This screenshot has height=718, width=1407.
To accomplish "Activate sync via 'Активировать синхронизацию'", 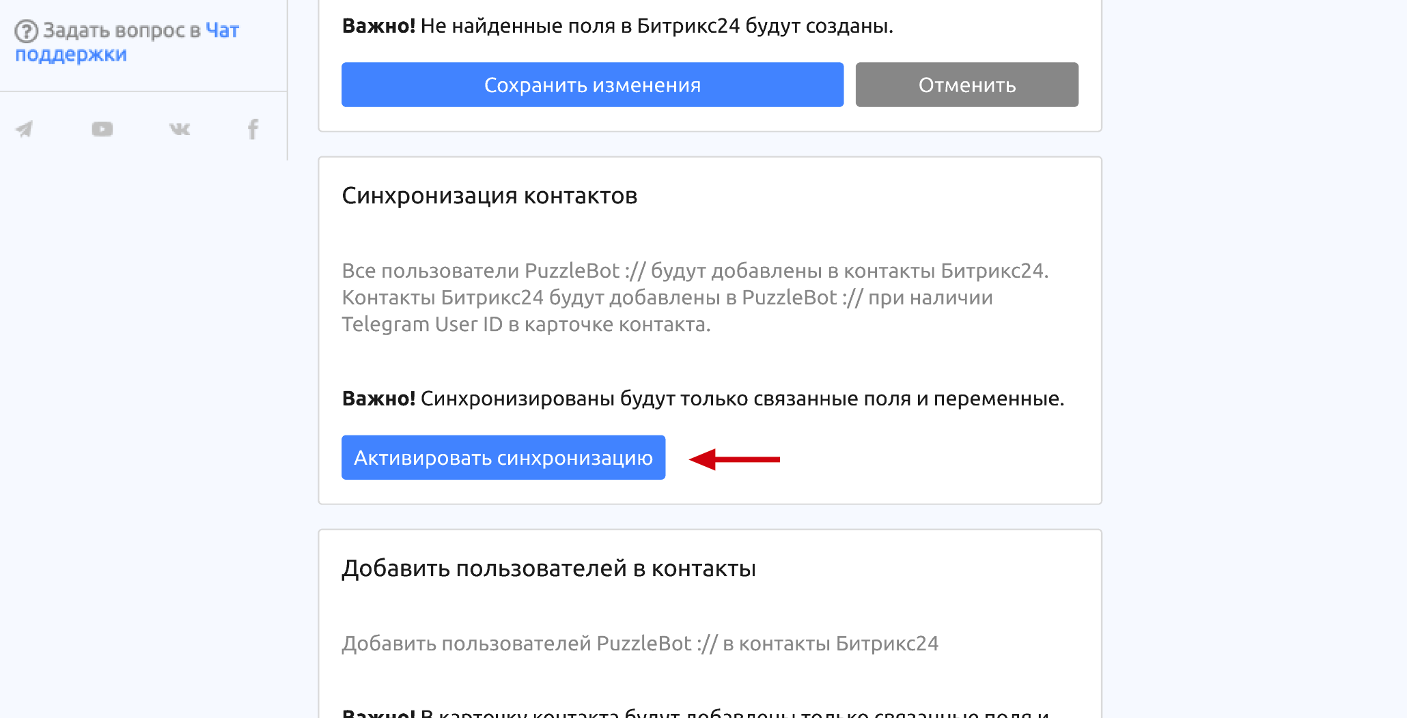I will (x=503, y=457).
